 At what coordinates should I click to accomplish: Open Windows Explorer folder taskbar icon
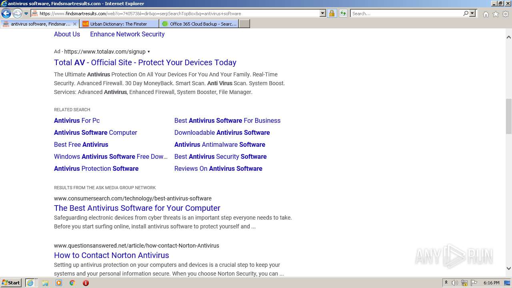[45, 283]
